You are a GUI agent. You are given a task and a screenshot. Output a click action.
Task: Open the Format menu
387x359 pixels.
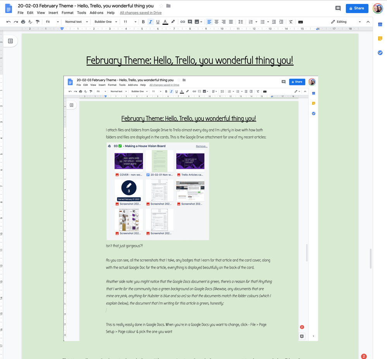pyautogui.click(x=67, y=12)
